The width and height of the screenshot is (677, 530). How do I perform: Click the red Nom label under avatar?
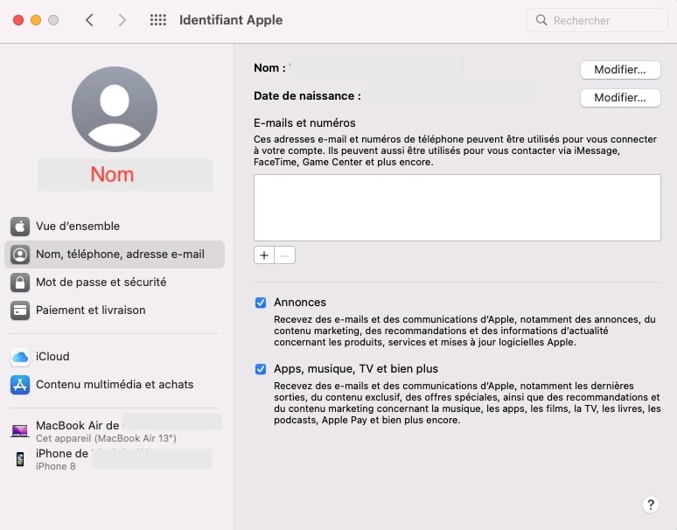(x=112, y=174)
